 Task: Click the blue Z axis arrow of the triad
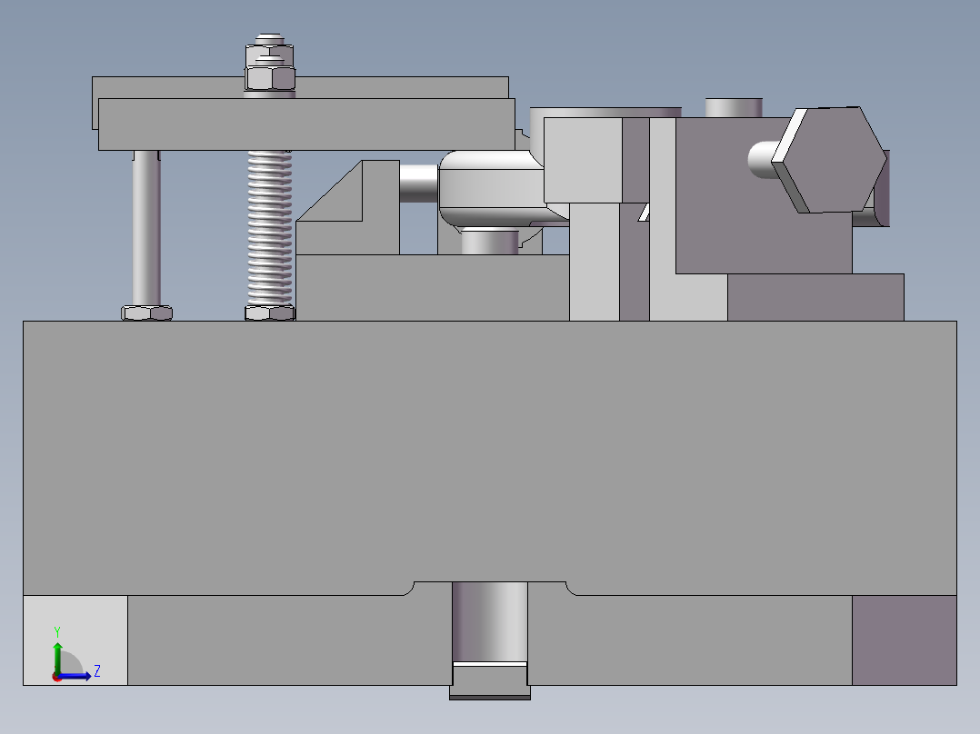(74, 676)
